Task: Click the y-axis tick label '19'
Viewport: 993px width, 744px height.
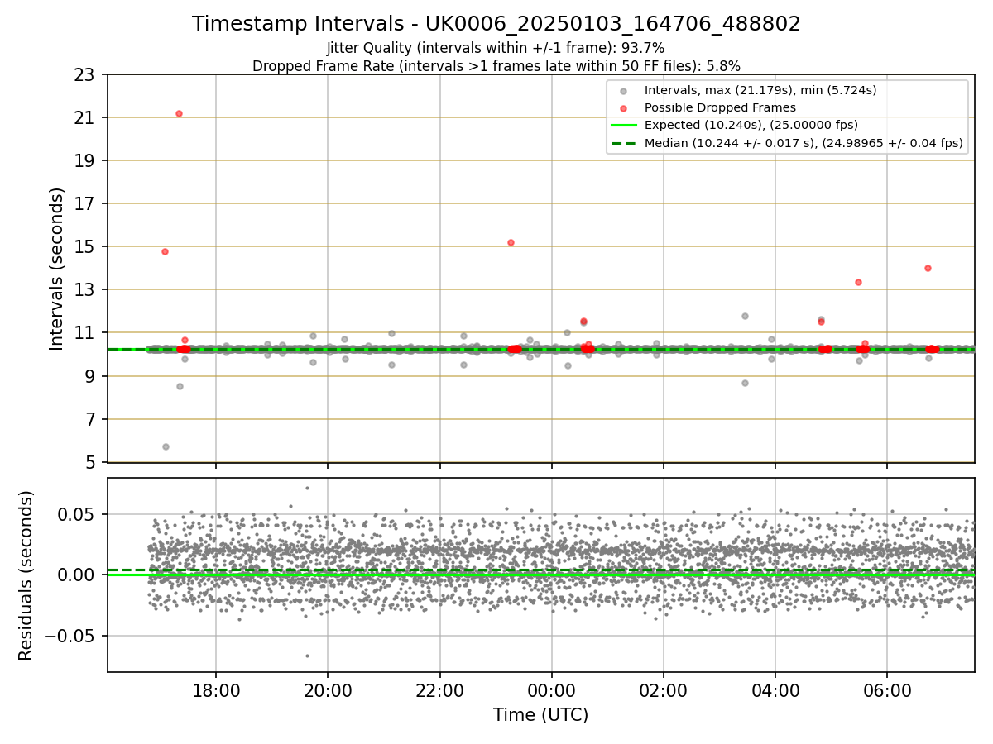Action: click(x=85, y=161)
